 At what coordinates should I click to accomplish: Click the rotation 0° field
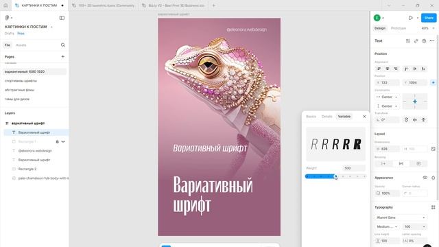(387, 120)
